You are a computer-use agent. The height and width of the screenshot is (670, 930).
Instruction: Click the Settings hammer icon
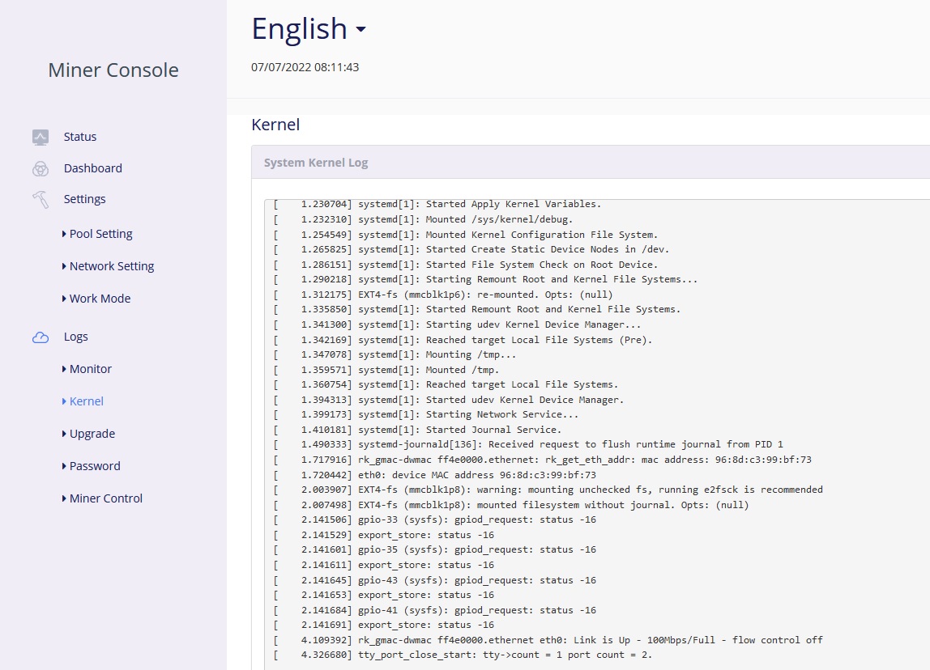[x=41, y=200]
